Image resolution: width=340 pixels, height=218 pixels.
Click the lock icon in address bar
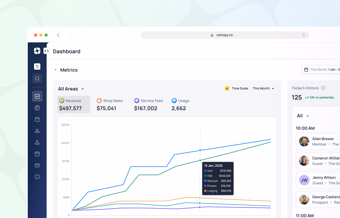tap(212, 35)
